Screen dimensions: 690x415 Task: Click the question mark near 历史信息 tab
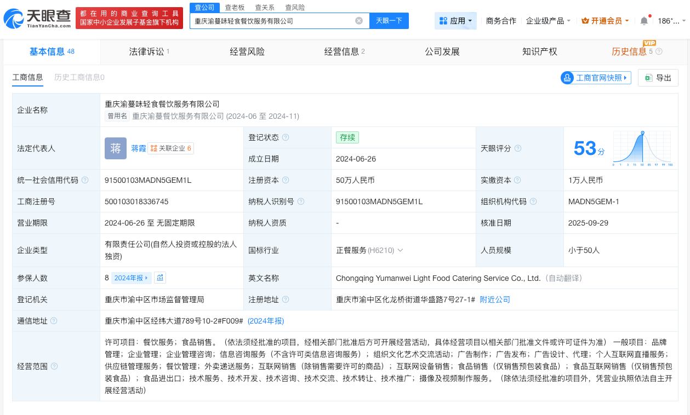coord(658,51)
